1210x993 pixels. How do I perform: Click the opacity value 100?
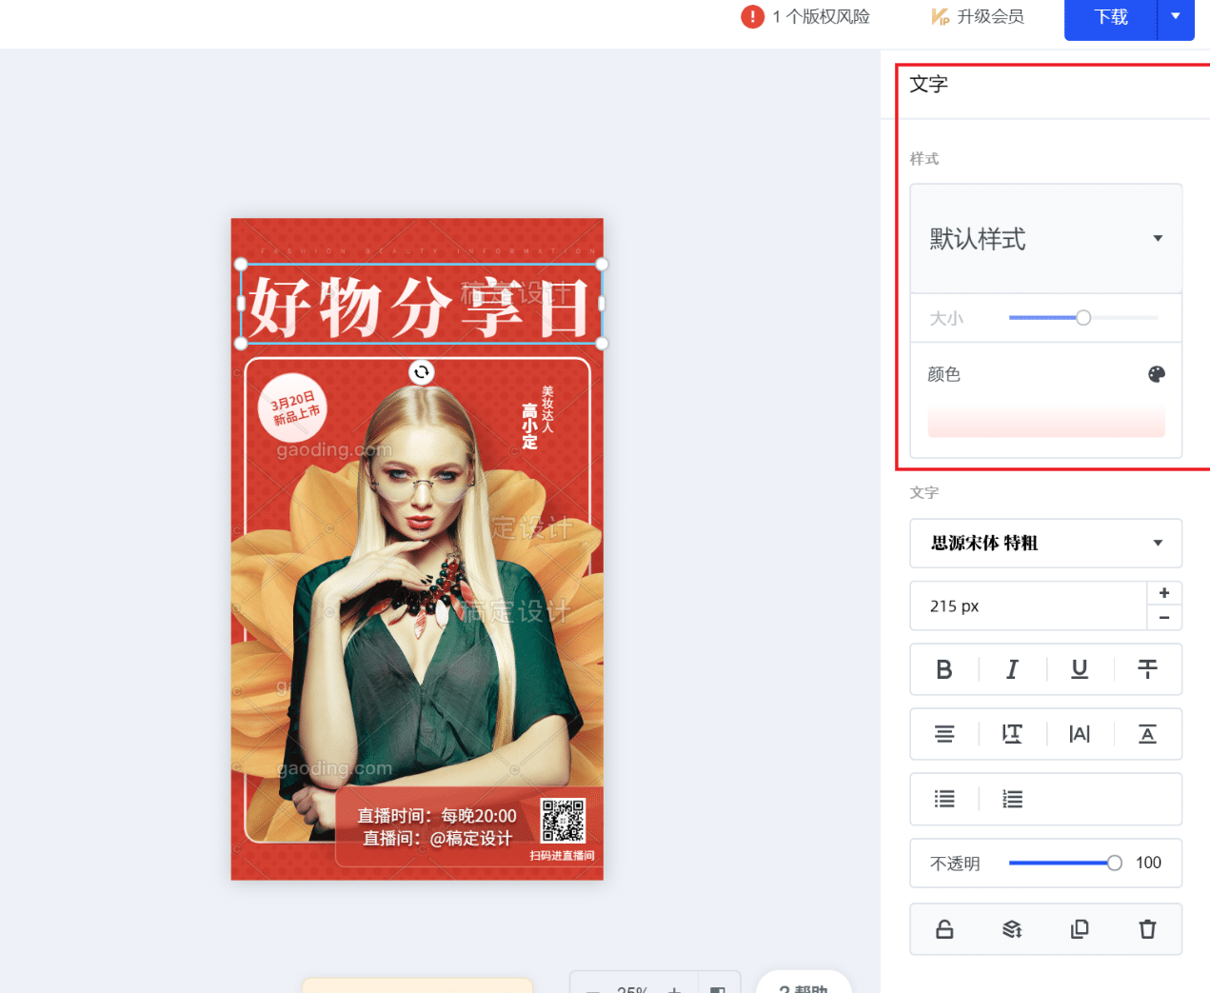1148,863
